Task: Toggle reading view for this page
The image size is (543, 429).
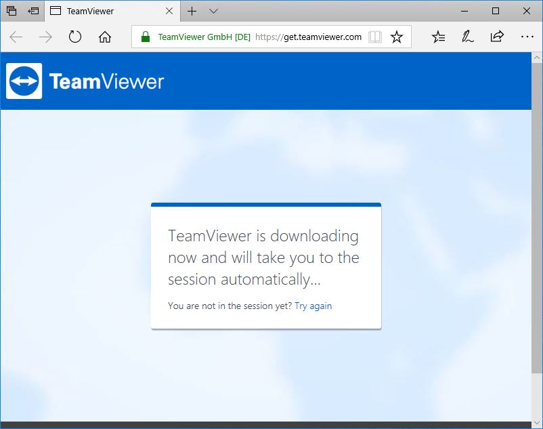Action: 374,37
